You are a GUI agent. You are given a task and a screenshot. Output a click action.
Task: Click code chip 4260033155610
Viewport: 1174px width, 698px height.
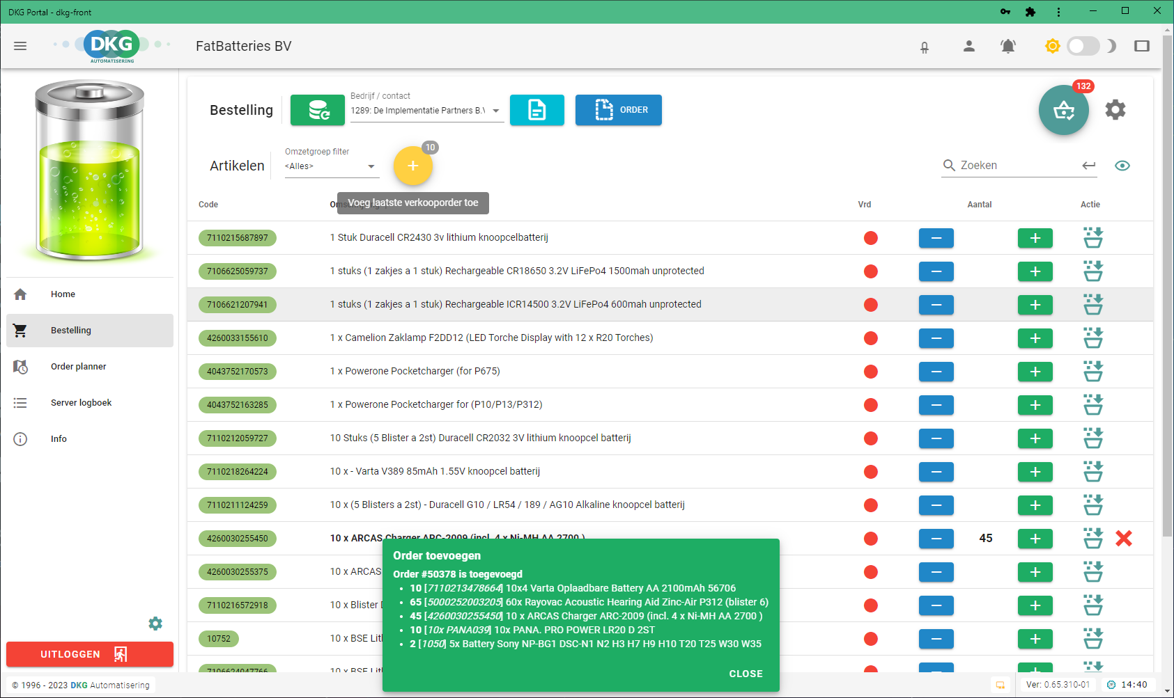click(x=238, y=338)
